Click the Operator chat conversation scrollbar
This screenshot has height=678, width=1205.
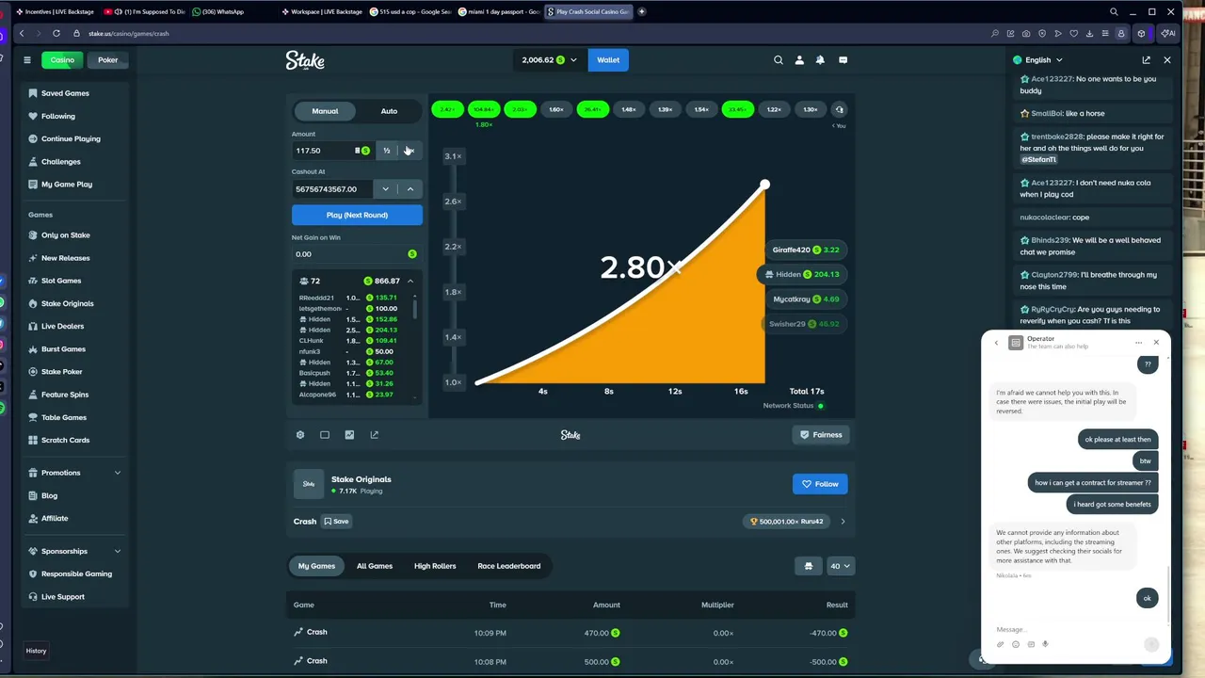click(x=1168, y=593)
